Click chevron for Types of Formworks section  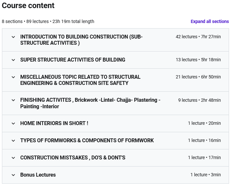click(13, 141)
